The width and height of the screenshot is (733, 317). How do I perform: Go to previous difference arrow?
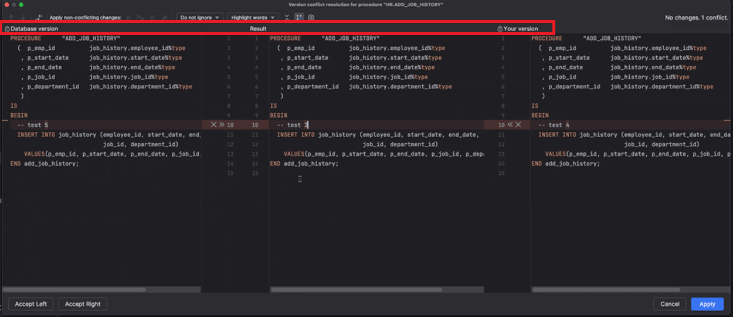(11, 18)
